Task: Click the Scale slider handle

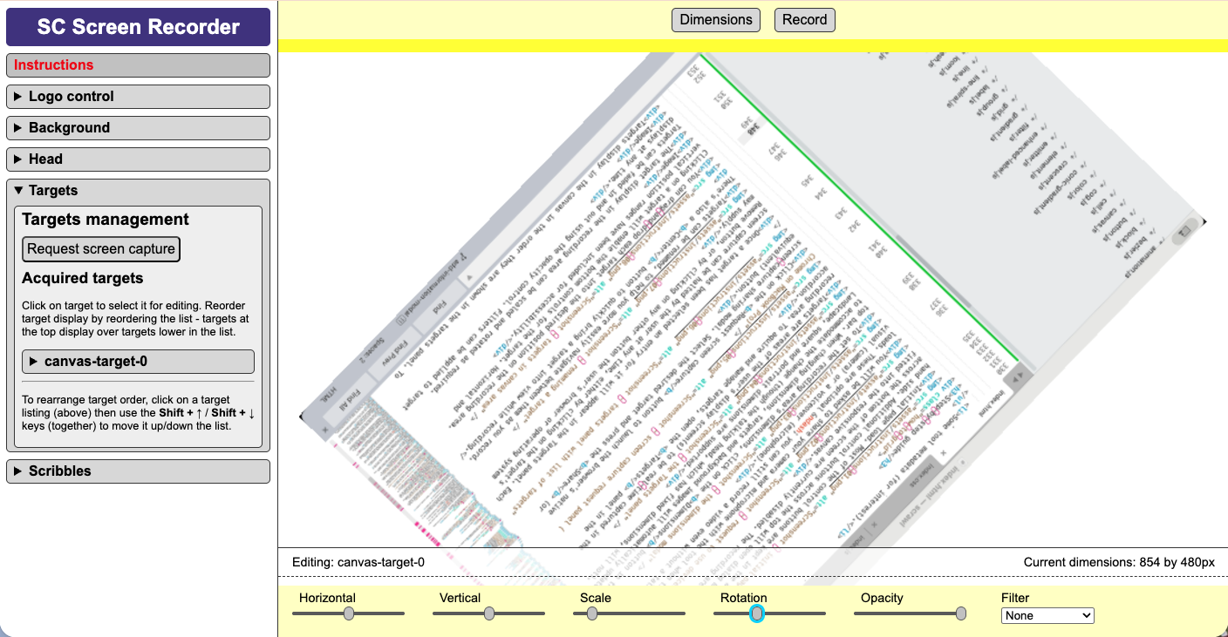Action: tap(591, 613)
